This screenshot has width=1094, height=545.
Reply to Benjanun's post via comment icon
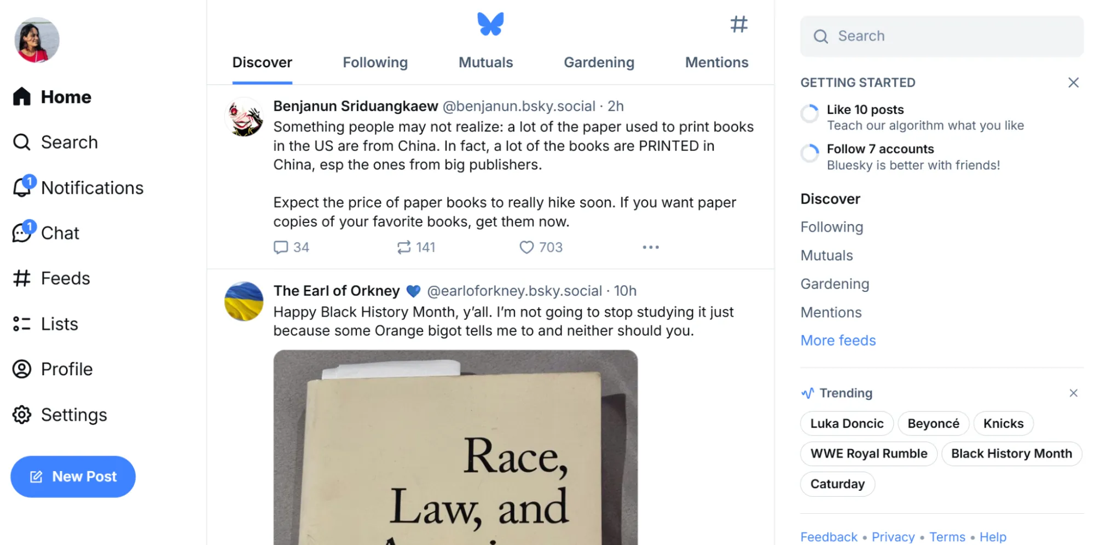pyautogui.click(x=281, y=248)
